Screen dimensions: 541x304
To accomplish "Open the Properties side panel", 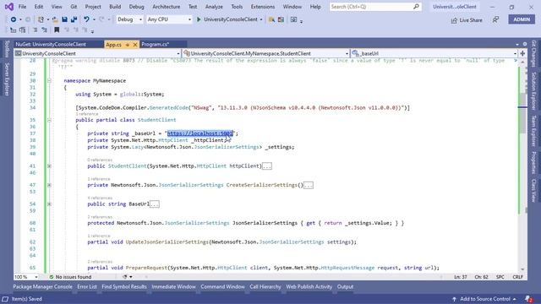I will pos(533,162).
